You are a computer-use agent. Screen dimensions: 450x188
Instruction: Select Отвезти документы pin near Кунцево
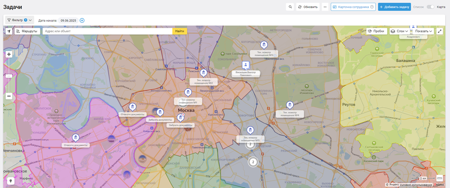coord(76,138)
